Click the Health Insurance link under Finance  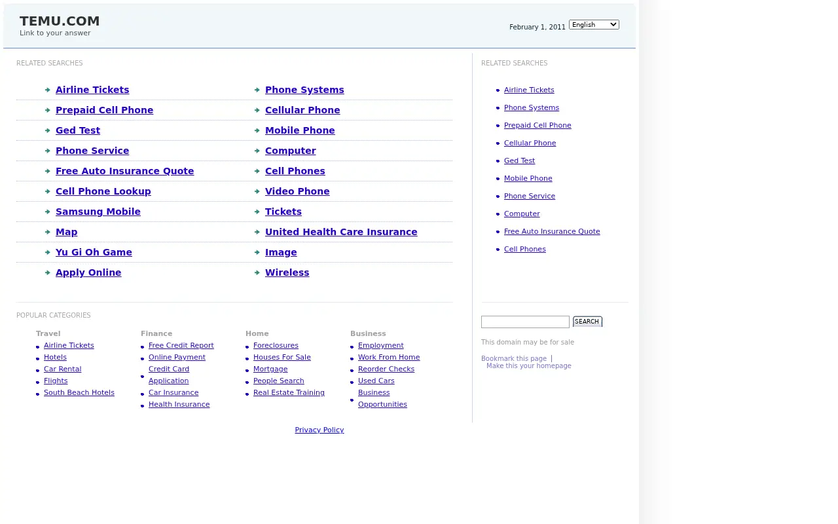(x=179, y=404)
